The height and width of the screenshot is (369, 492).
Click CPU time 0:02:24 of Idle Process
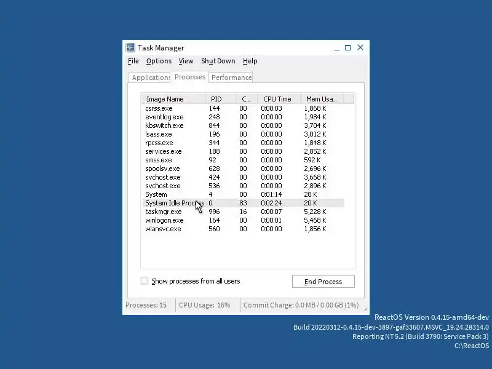pyautogui.click(x=271, y=203)
